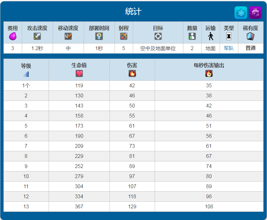Click the 中 movement speed value

68,49
